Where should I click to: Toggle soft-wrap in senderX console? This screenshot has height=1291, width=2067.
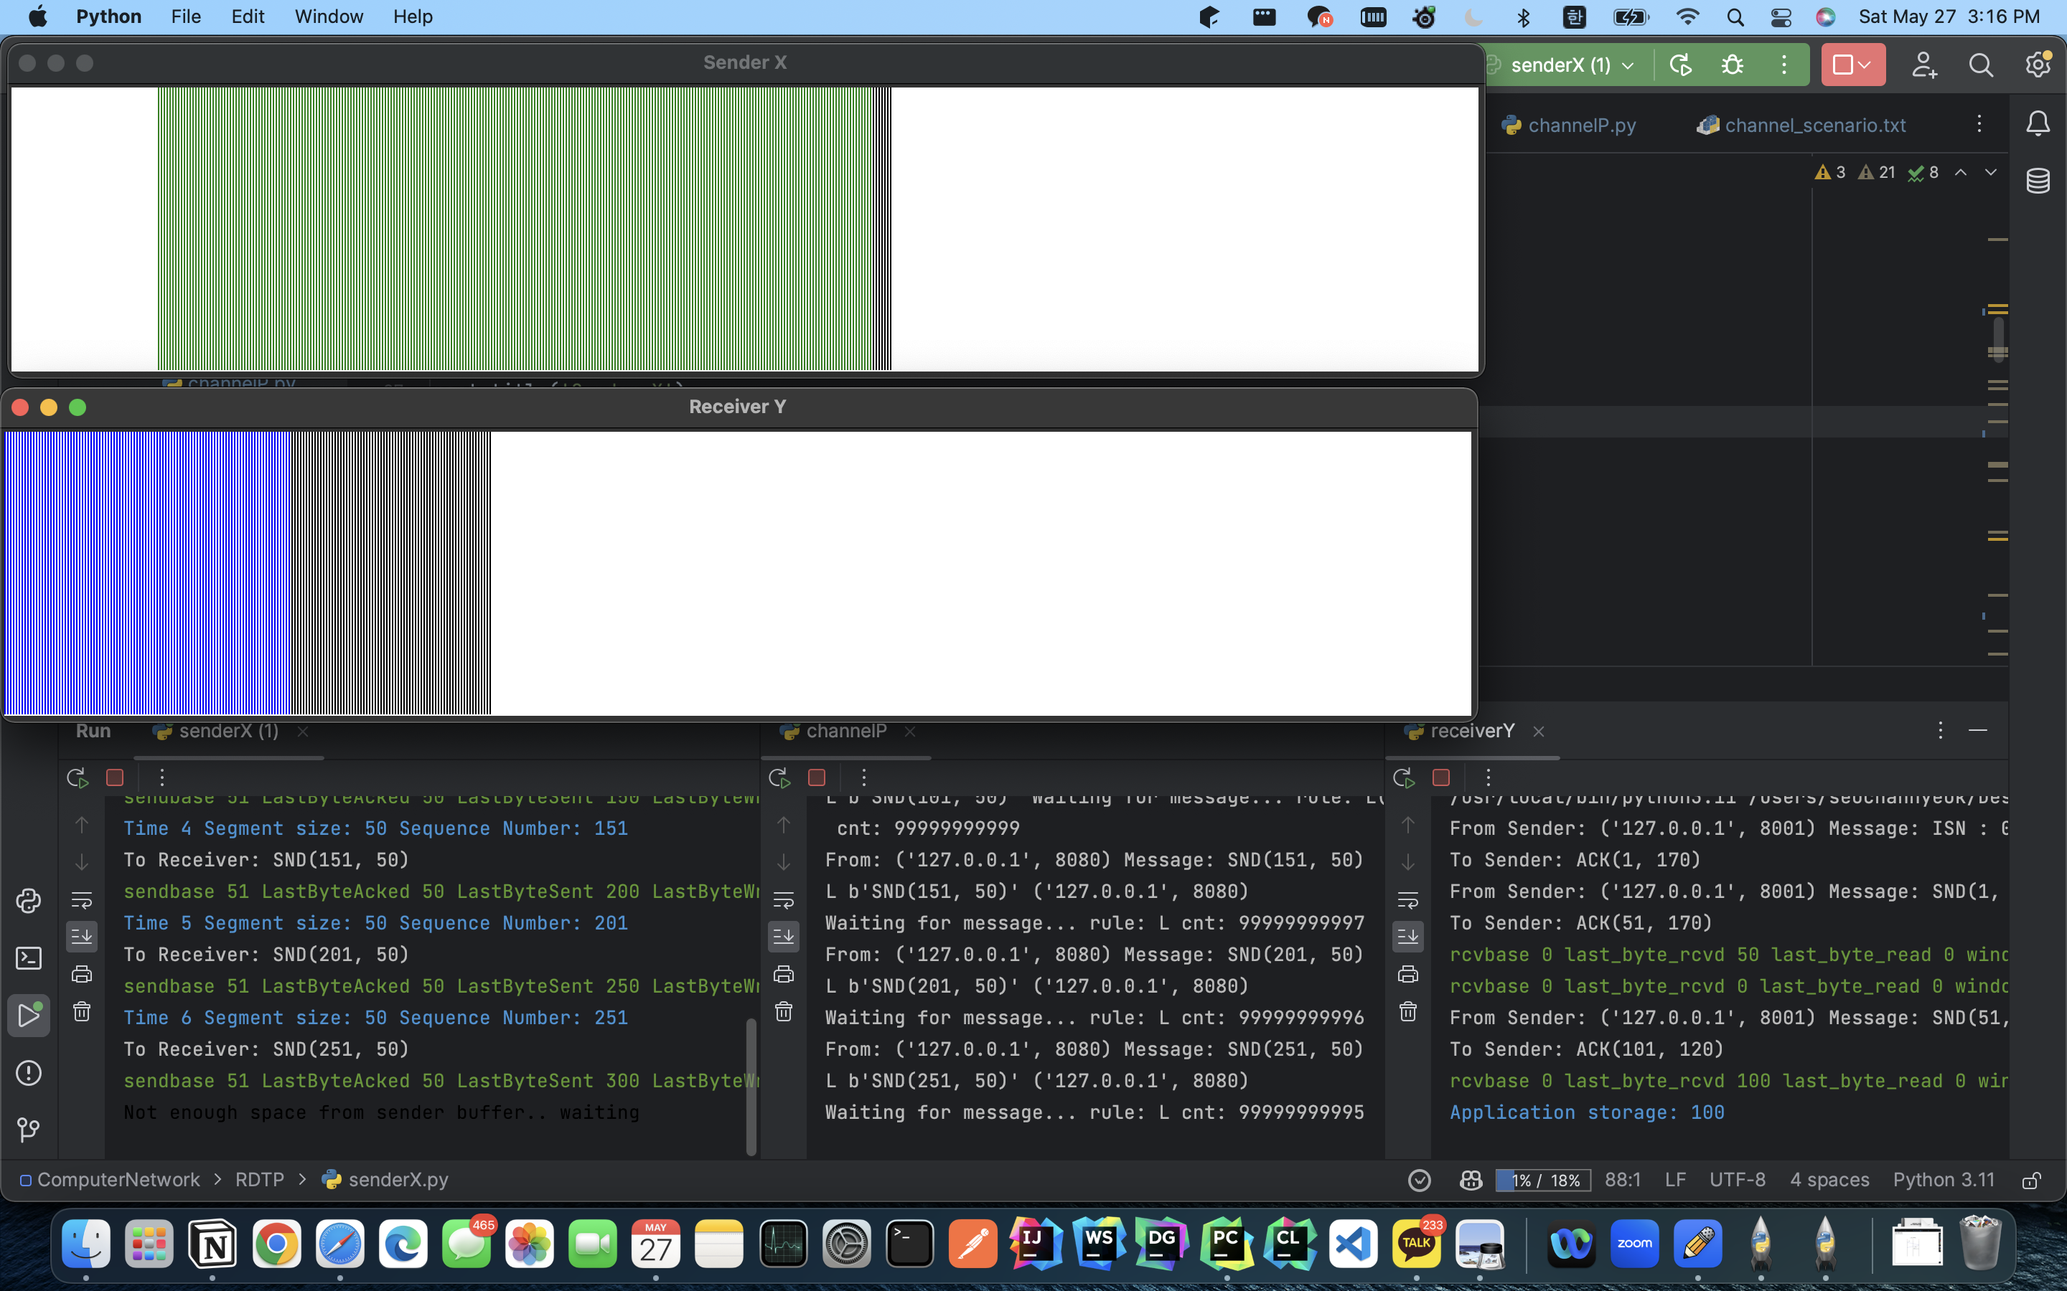click(x=82, y=899)
